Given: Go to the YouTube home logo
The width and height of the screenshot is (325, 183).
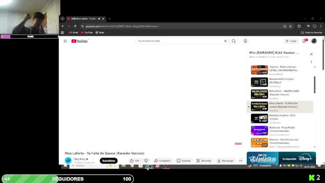Looking at the screenshot, I should click(x=79, y=41).
